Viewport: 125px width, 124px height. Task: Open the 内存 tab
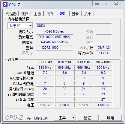[x=50, y=14]
